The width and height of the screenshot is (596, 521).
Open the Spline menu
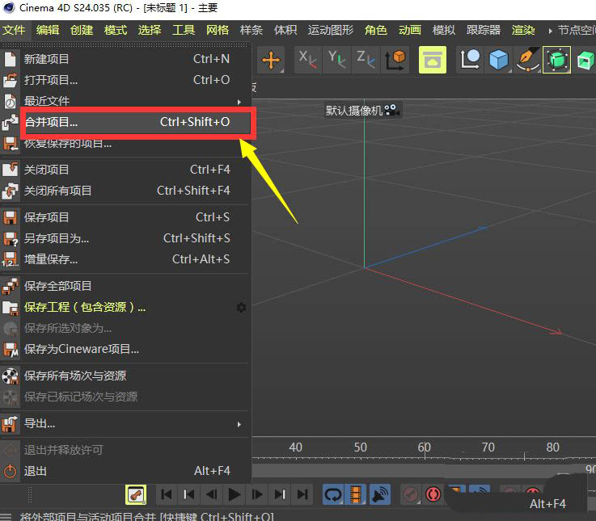(252, 30)
